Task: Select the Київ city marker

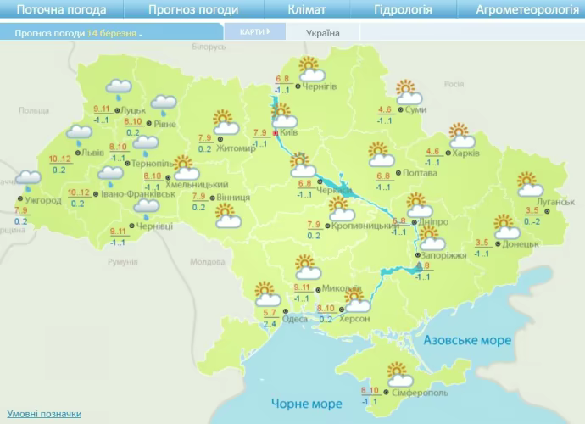Action: point(275,133)
